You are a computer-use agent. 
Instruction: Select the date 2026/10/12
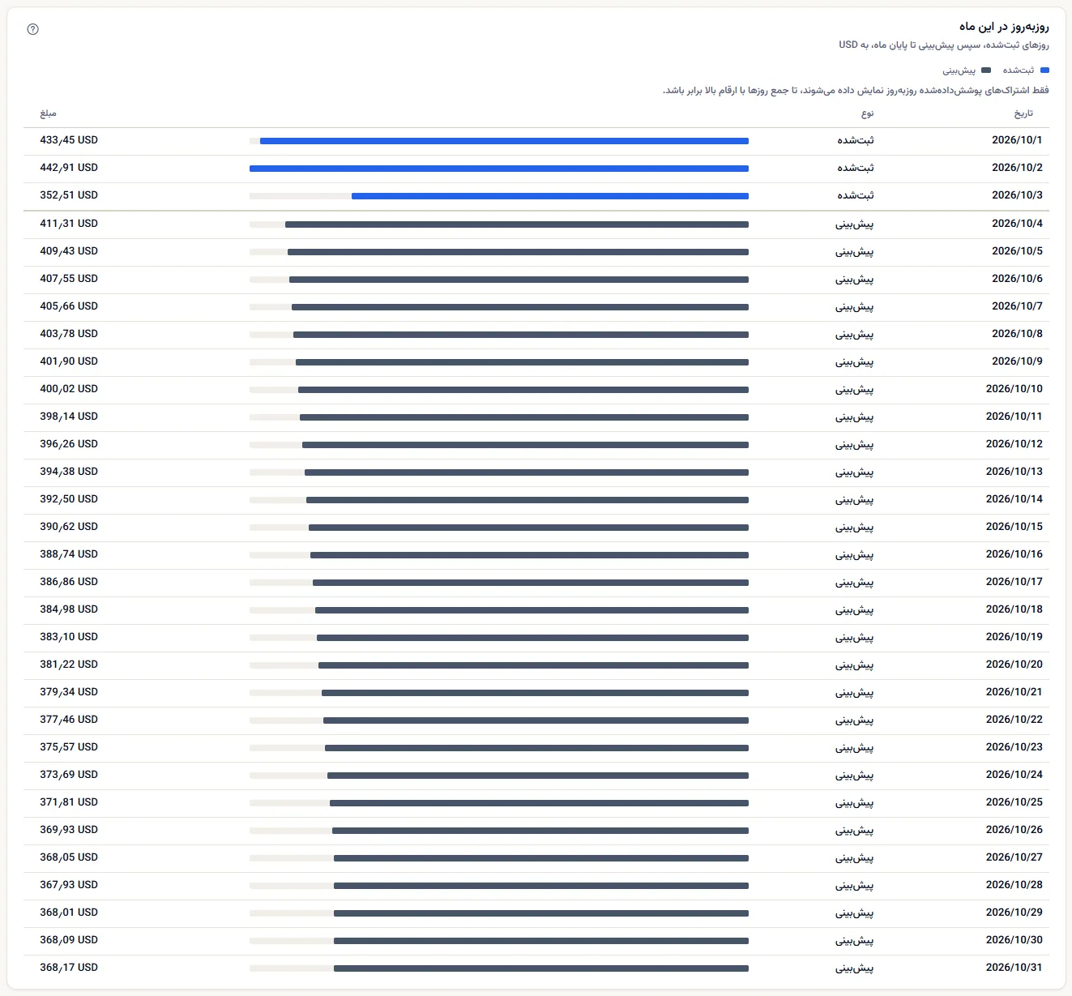1014,444
